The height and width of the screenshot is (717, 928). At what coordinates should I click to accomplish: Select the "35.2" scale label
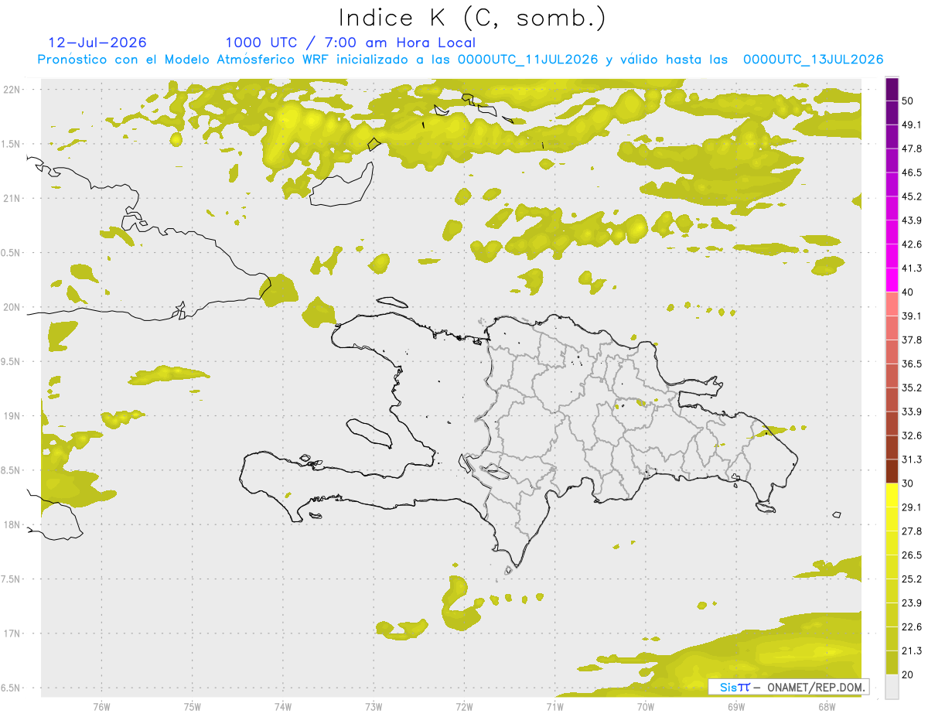click(912, 388)
